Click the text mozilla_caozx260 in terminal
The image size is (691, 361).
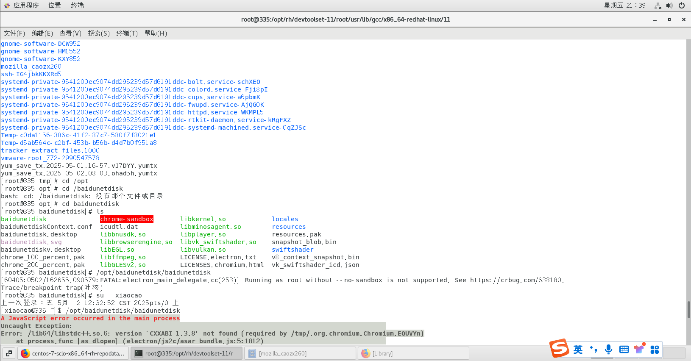pyautogui.click(x=31, y=67)
